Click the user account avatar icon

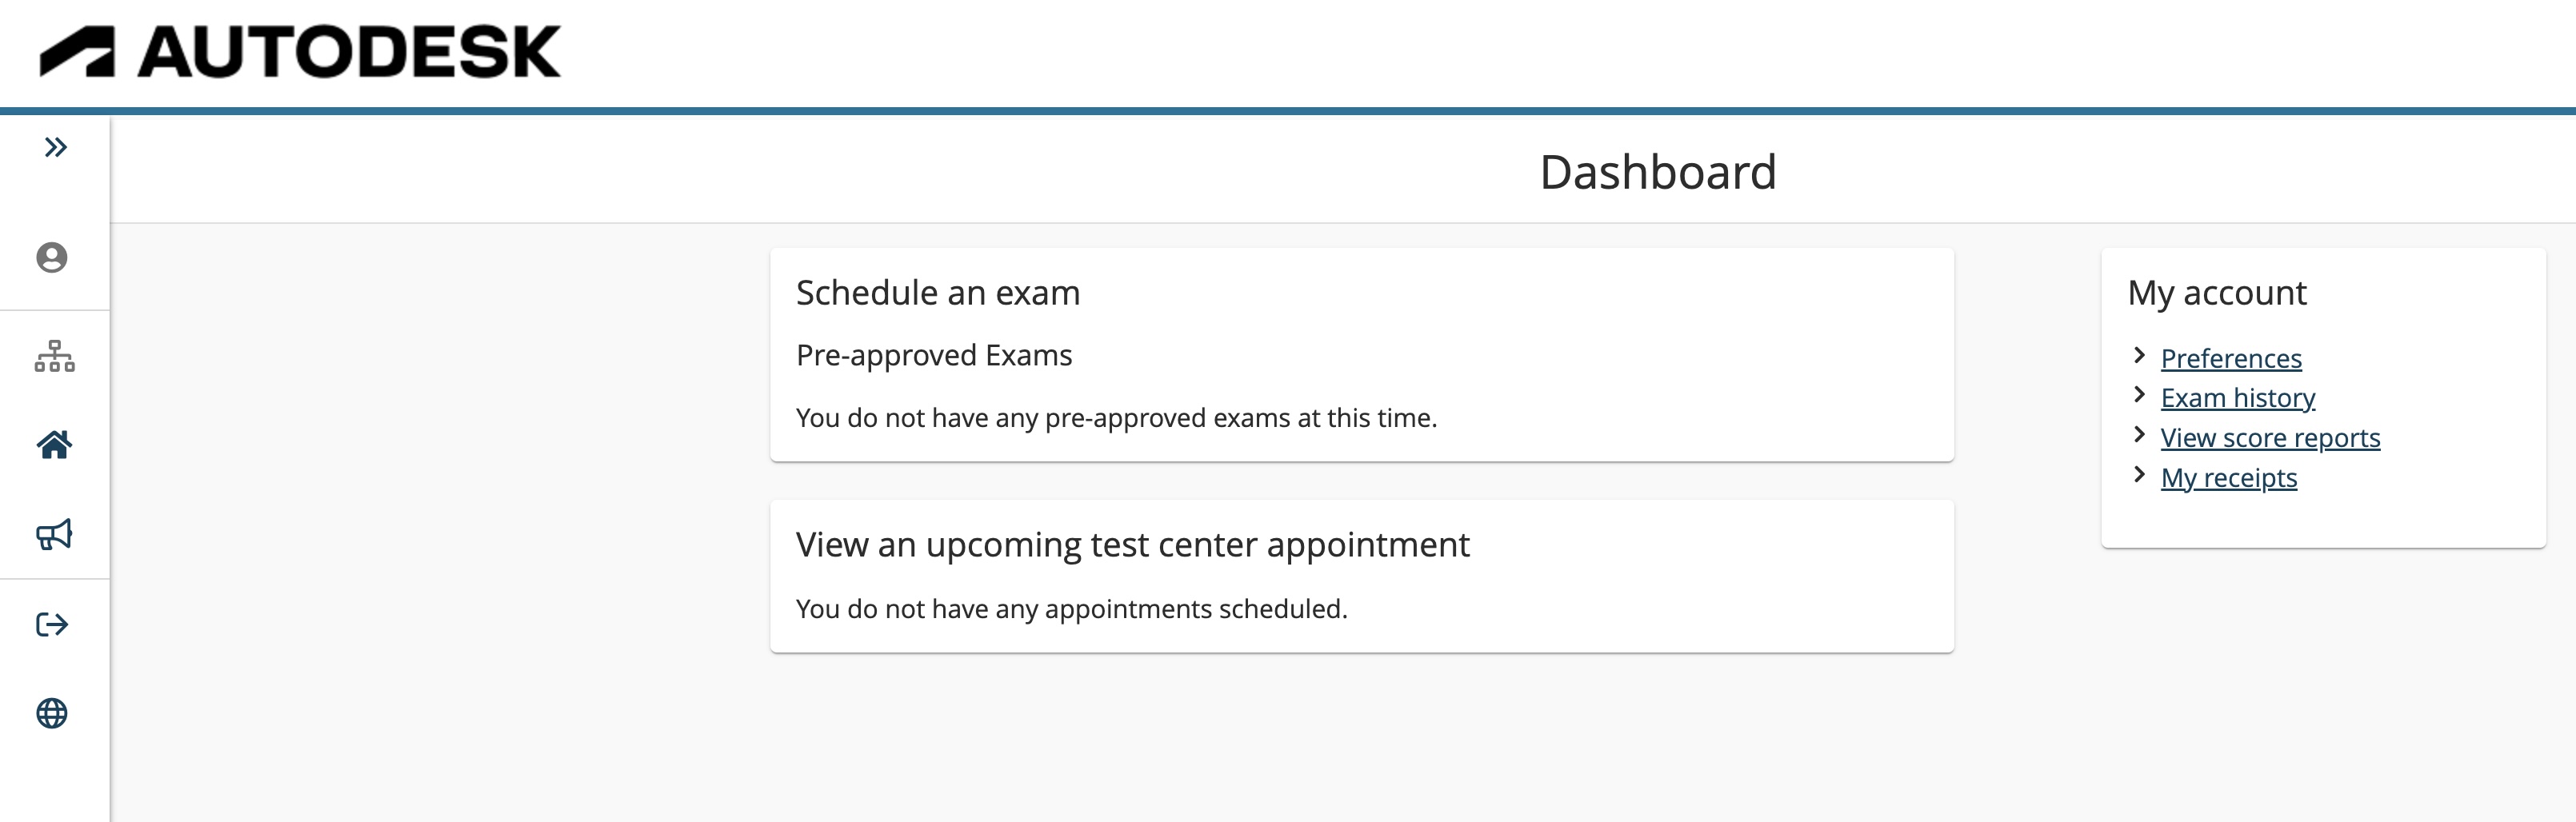pyautogui.click(x=52, y=258)
